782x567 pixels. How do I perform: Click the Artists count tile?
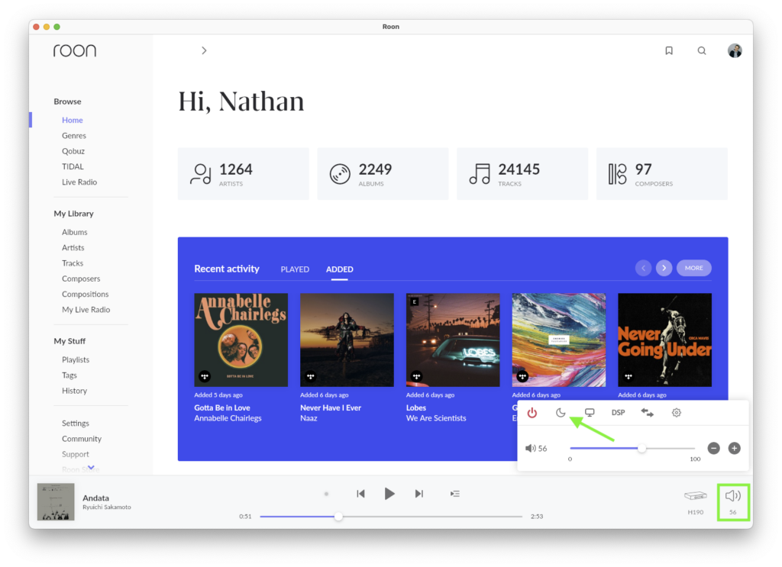coord(244,174)
